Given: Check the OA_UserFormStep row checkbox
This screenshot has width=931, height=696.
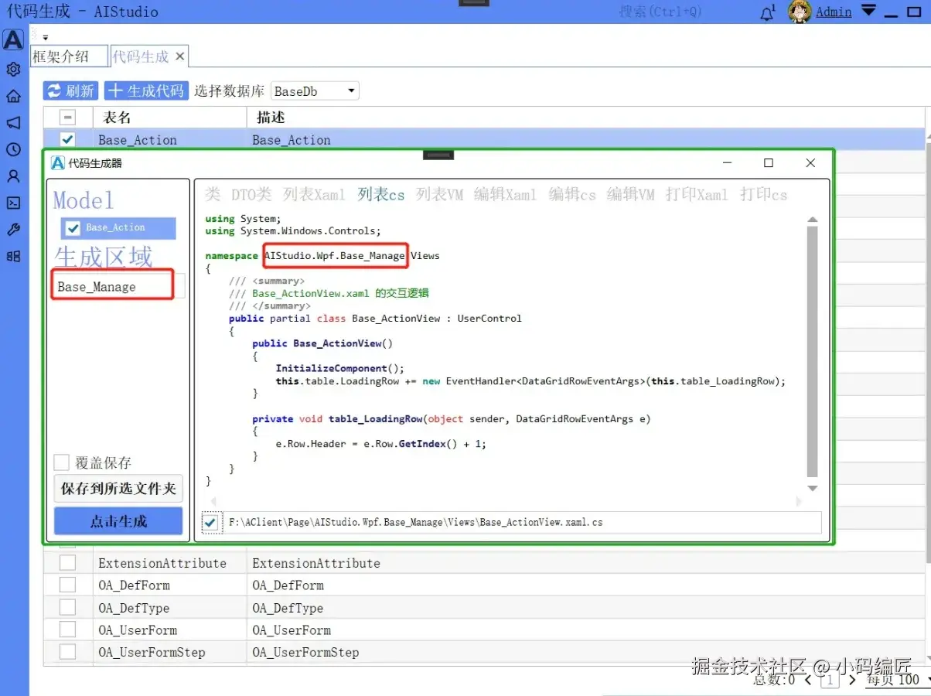Looking at the screenshot, I should tap(67, 652).
